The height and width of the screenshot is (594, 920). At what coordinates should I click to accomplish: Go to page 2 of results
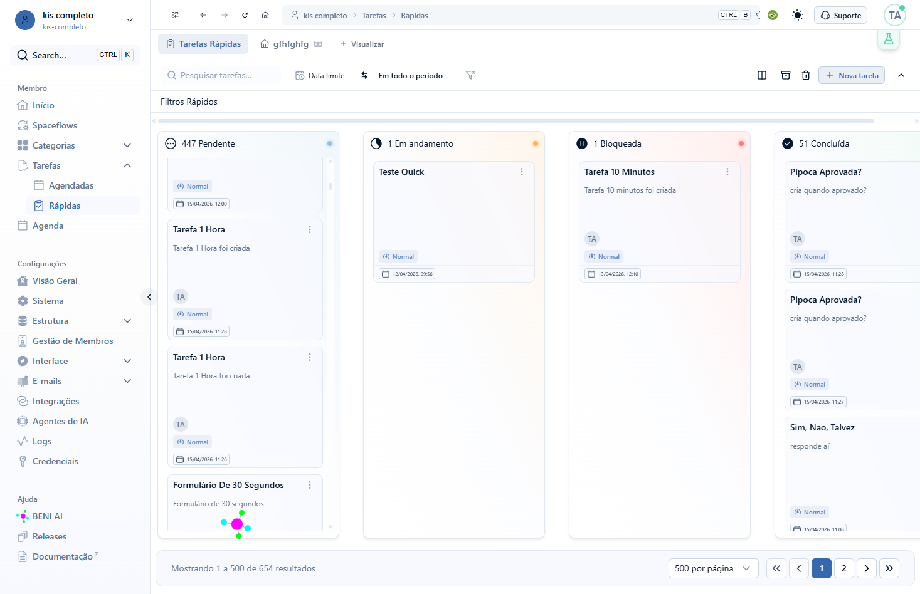844,568
